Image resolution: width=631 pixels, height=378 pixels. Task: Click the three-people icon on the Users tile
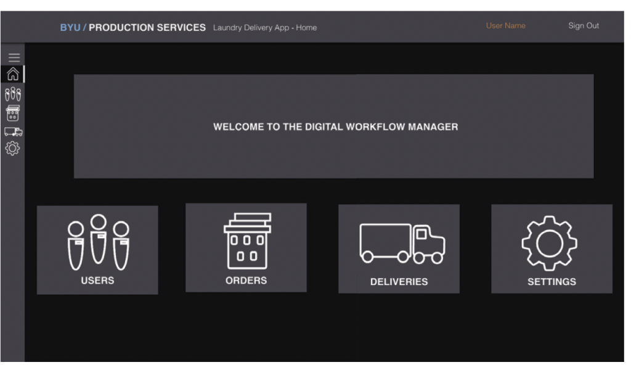[x=98, y=242]
